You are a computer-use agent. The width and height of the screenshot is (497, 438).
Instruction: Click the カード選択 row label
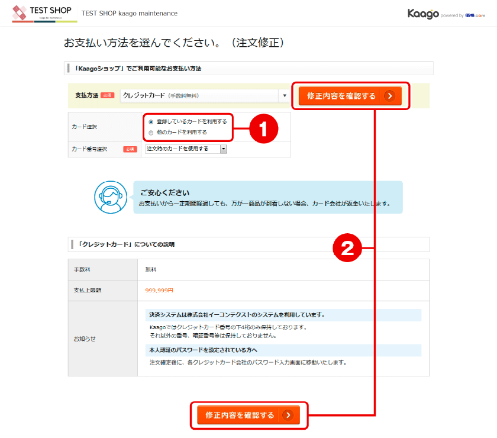click(x=84, y=127)
